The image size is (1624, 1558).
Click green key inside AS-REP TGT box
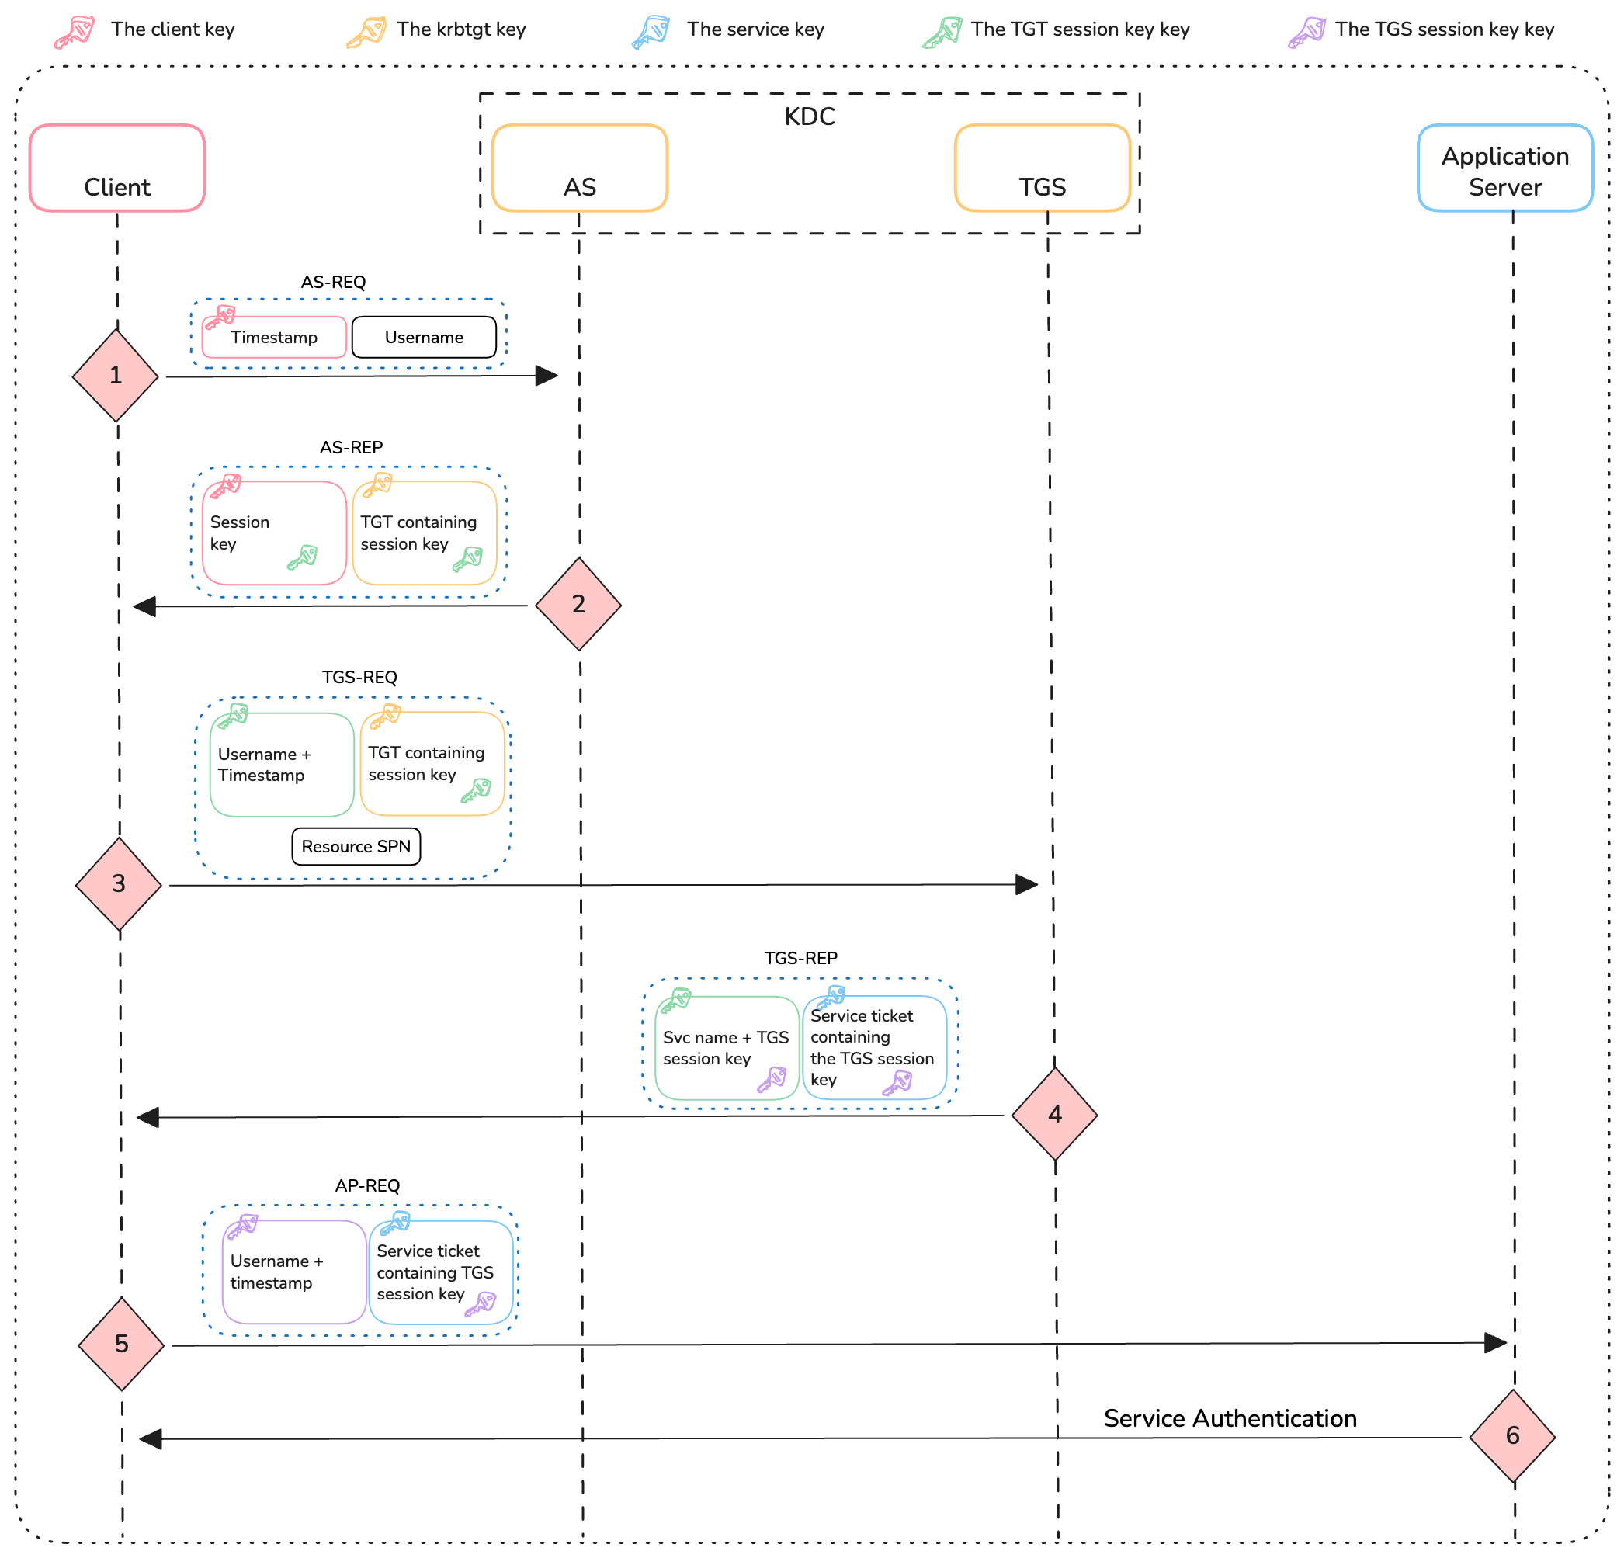point(467,559)
